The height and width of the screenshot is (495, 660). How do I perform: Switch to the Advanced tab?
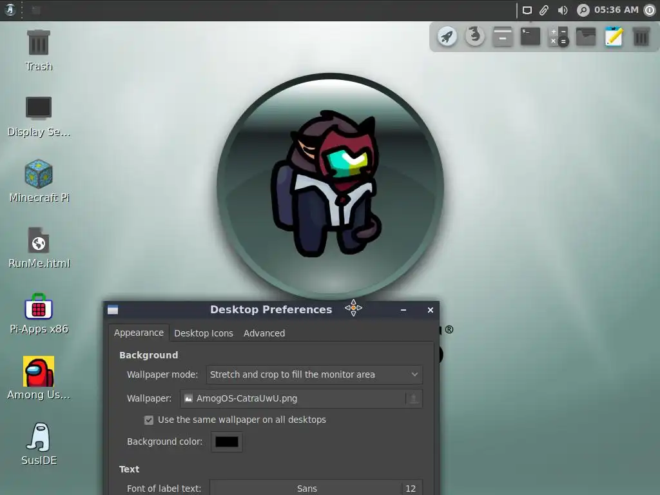(264, 333)
